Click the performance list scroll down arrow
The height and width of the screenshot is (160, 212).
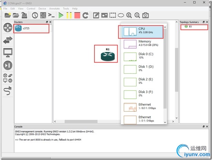click(165, 122)
